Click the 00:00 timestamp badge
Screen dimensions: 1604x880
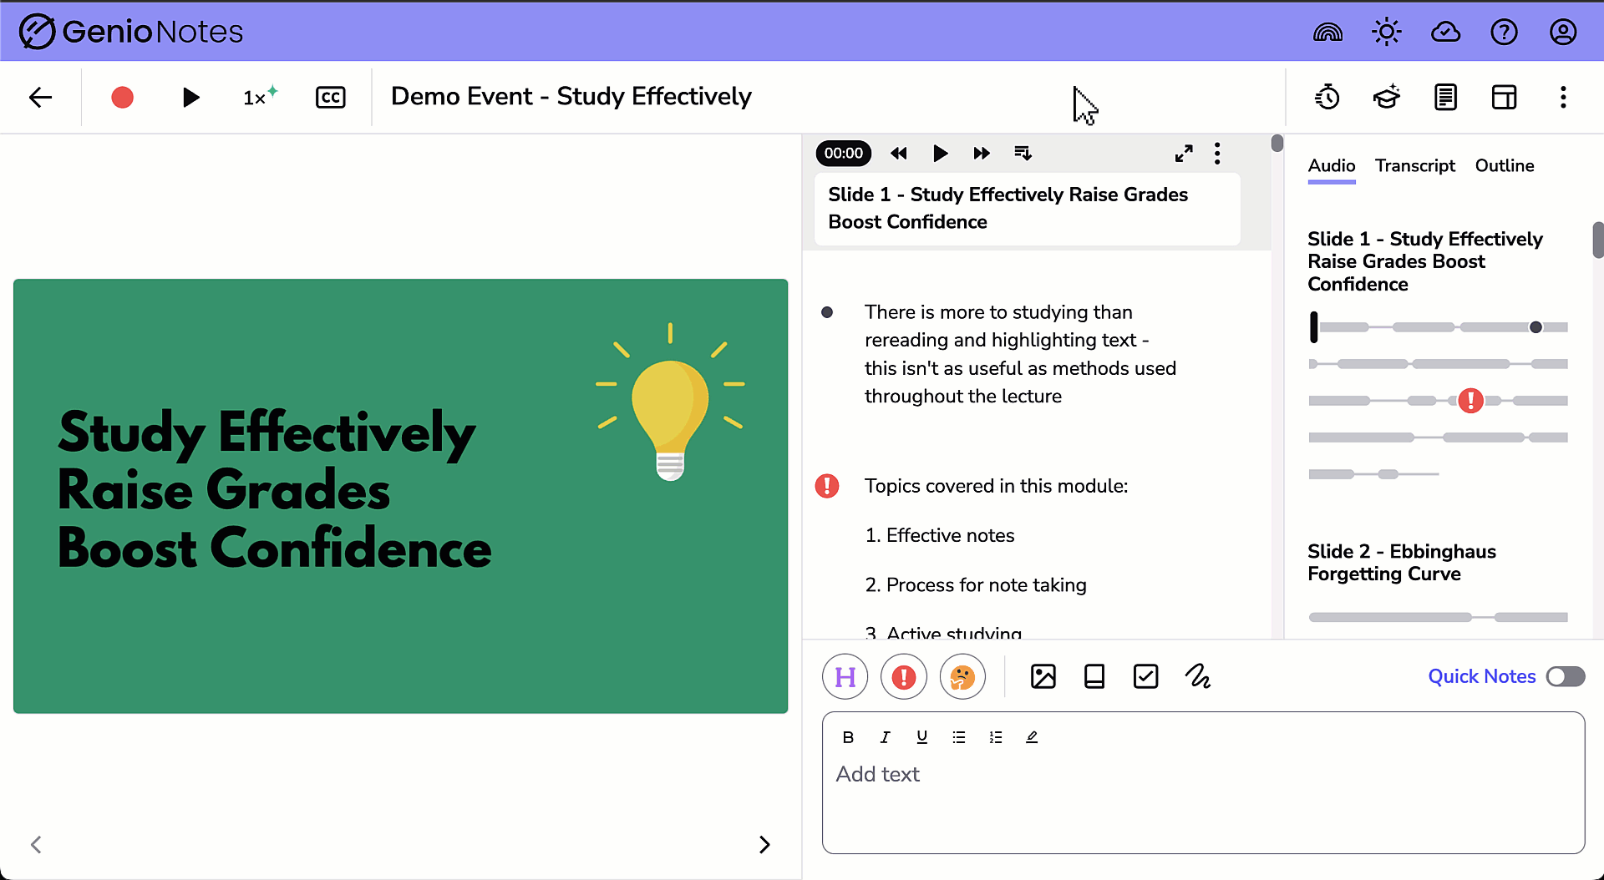click(844, 154)
